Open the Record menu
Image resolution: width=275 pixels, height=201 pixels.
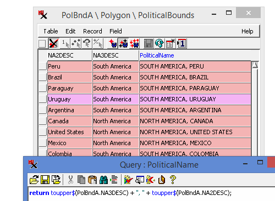pyautogui.click(x=92, y=31)
